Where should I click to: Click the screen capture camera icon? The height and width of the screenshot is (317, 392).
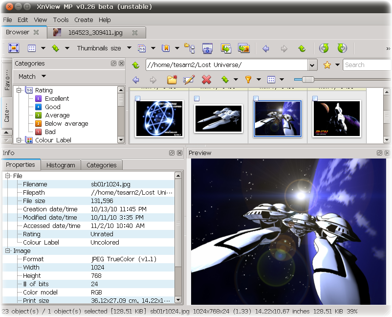207,48
